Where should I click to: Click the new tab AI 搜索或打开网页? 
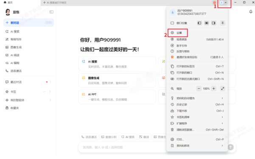click(55, 3)
